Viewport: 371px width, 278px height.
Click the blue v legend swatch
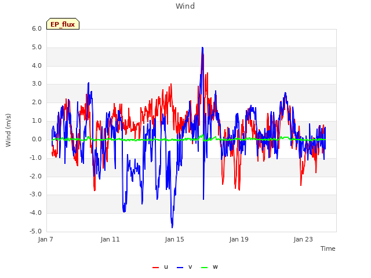[x=180, y=268]
